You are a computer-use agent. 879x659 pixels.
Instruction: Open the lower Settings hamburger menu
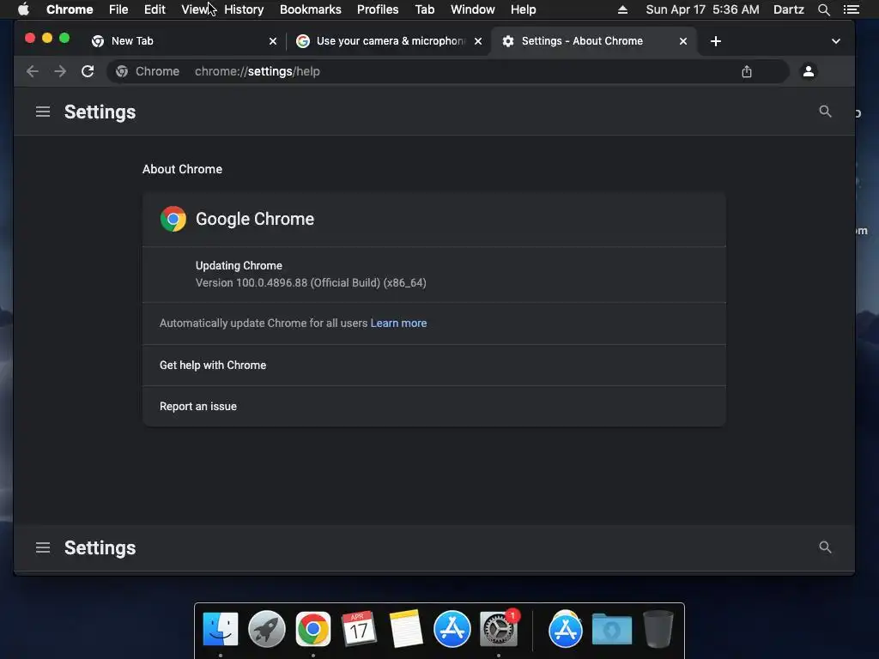tap(43, 547)
